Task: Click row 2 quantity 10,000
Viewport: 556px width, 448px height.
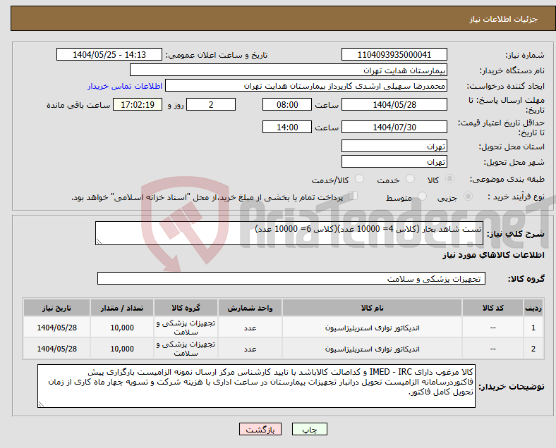Action: coord(122,349)
